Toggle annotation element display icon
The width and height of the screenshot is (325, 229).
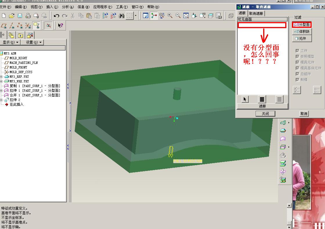pos(37,26)
